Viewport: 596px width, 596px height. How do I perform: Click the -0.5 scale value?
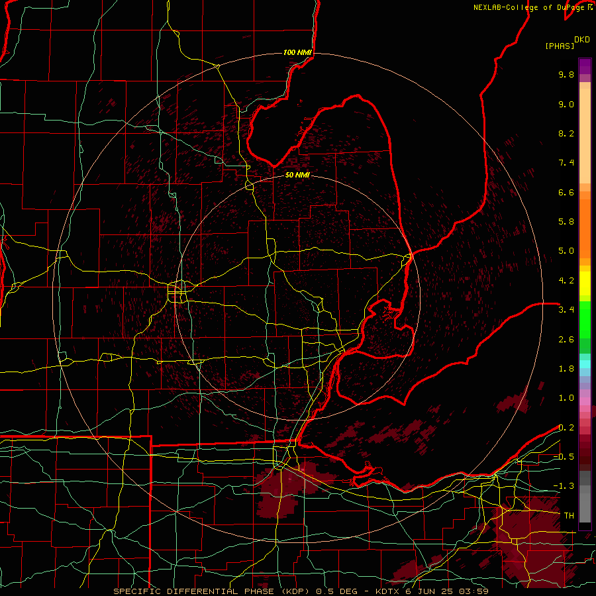(564, 457)
